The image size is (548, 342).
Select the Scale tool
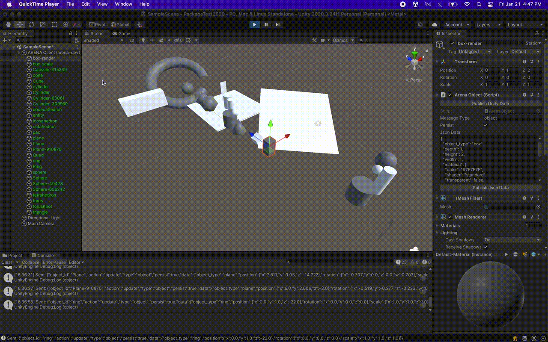click(43, 25)
